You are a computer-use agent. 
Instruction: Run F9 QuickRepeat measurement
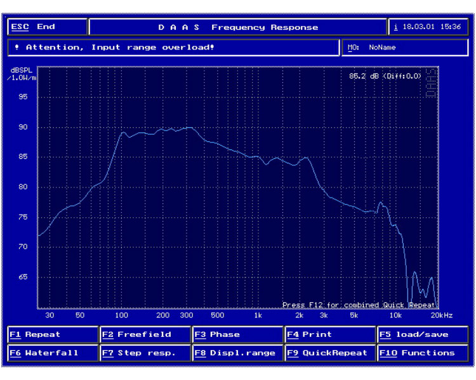(330, 353)
